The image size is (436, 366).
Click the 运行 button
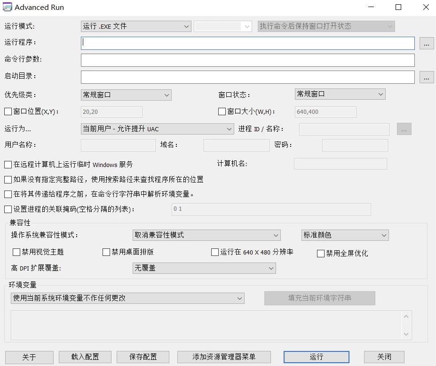tap(316, 357)
